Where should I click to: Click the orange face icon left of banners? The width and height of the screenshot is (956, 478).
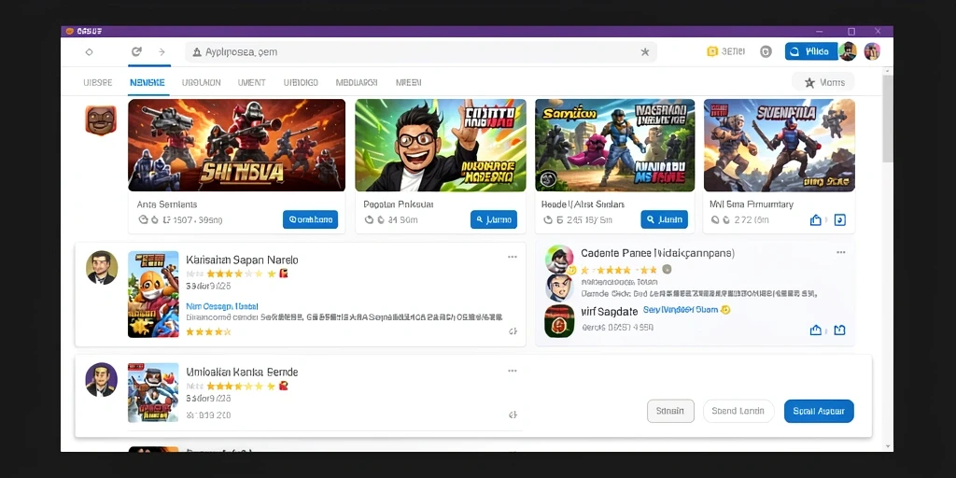tap(101, 120)
